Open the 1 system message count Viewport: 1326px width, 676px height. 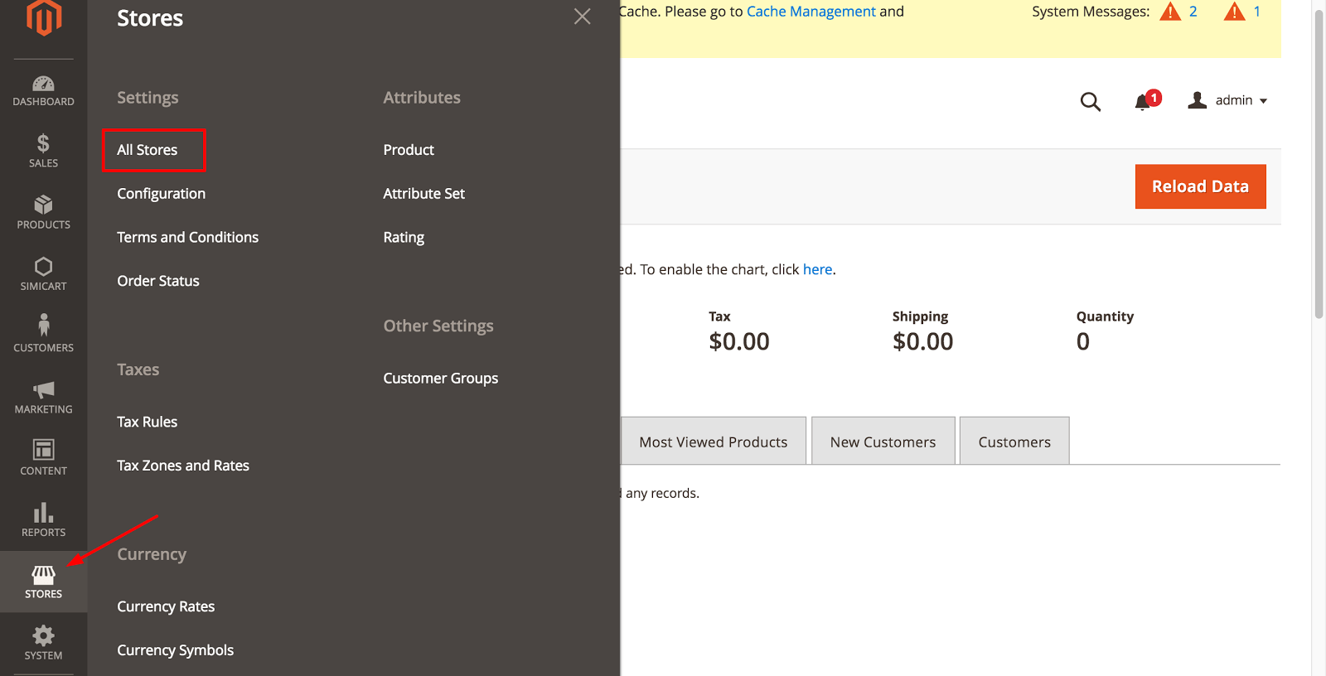pyautogui.click(x=1257, y=12)
